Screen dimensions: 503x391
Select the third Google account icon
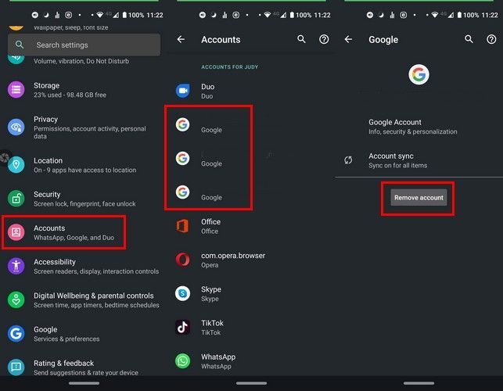[x=183, y=192]
